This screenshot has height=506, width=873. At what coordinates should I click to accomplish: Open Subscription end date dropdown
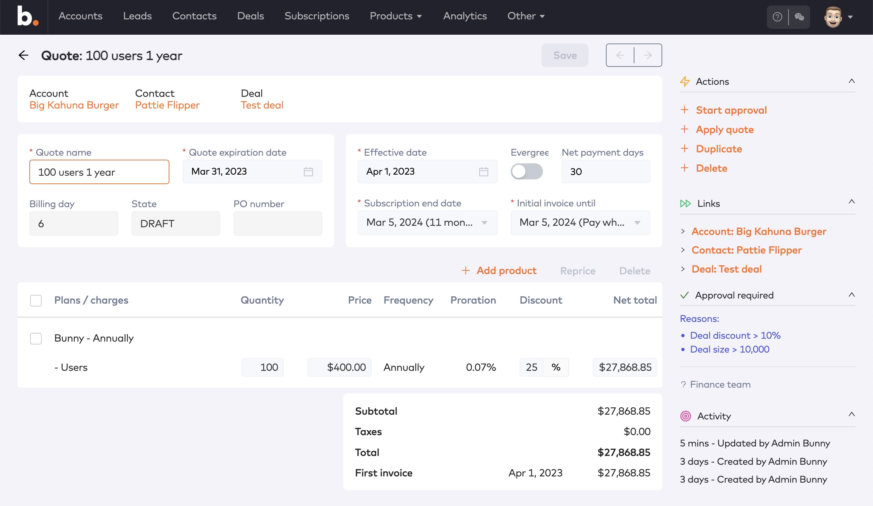click(x=427, y=222)
